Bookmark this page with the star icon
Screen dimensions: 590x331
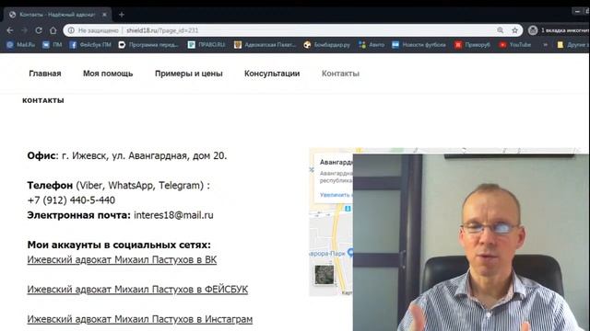click(514, 30)
